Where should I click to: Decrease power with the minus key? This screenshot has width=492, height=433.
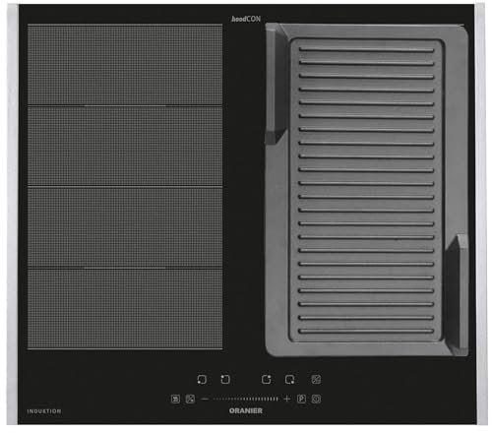[205, 399]
